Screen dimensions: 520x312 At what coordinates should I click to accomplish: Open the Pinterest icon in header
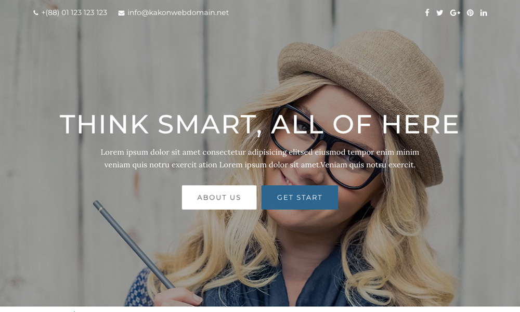click(x=470, y=12)
